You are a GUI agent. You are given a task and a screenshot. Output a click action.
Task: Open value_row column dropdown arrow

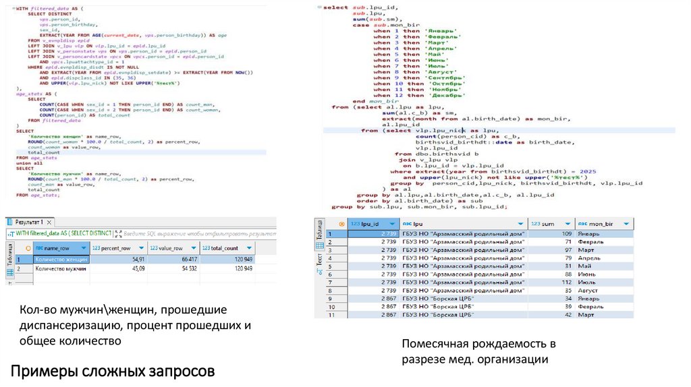pyautogui.click(x=194, y=248)
